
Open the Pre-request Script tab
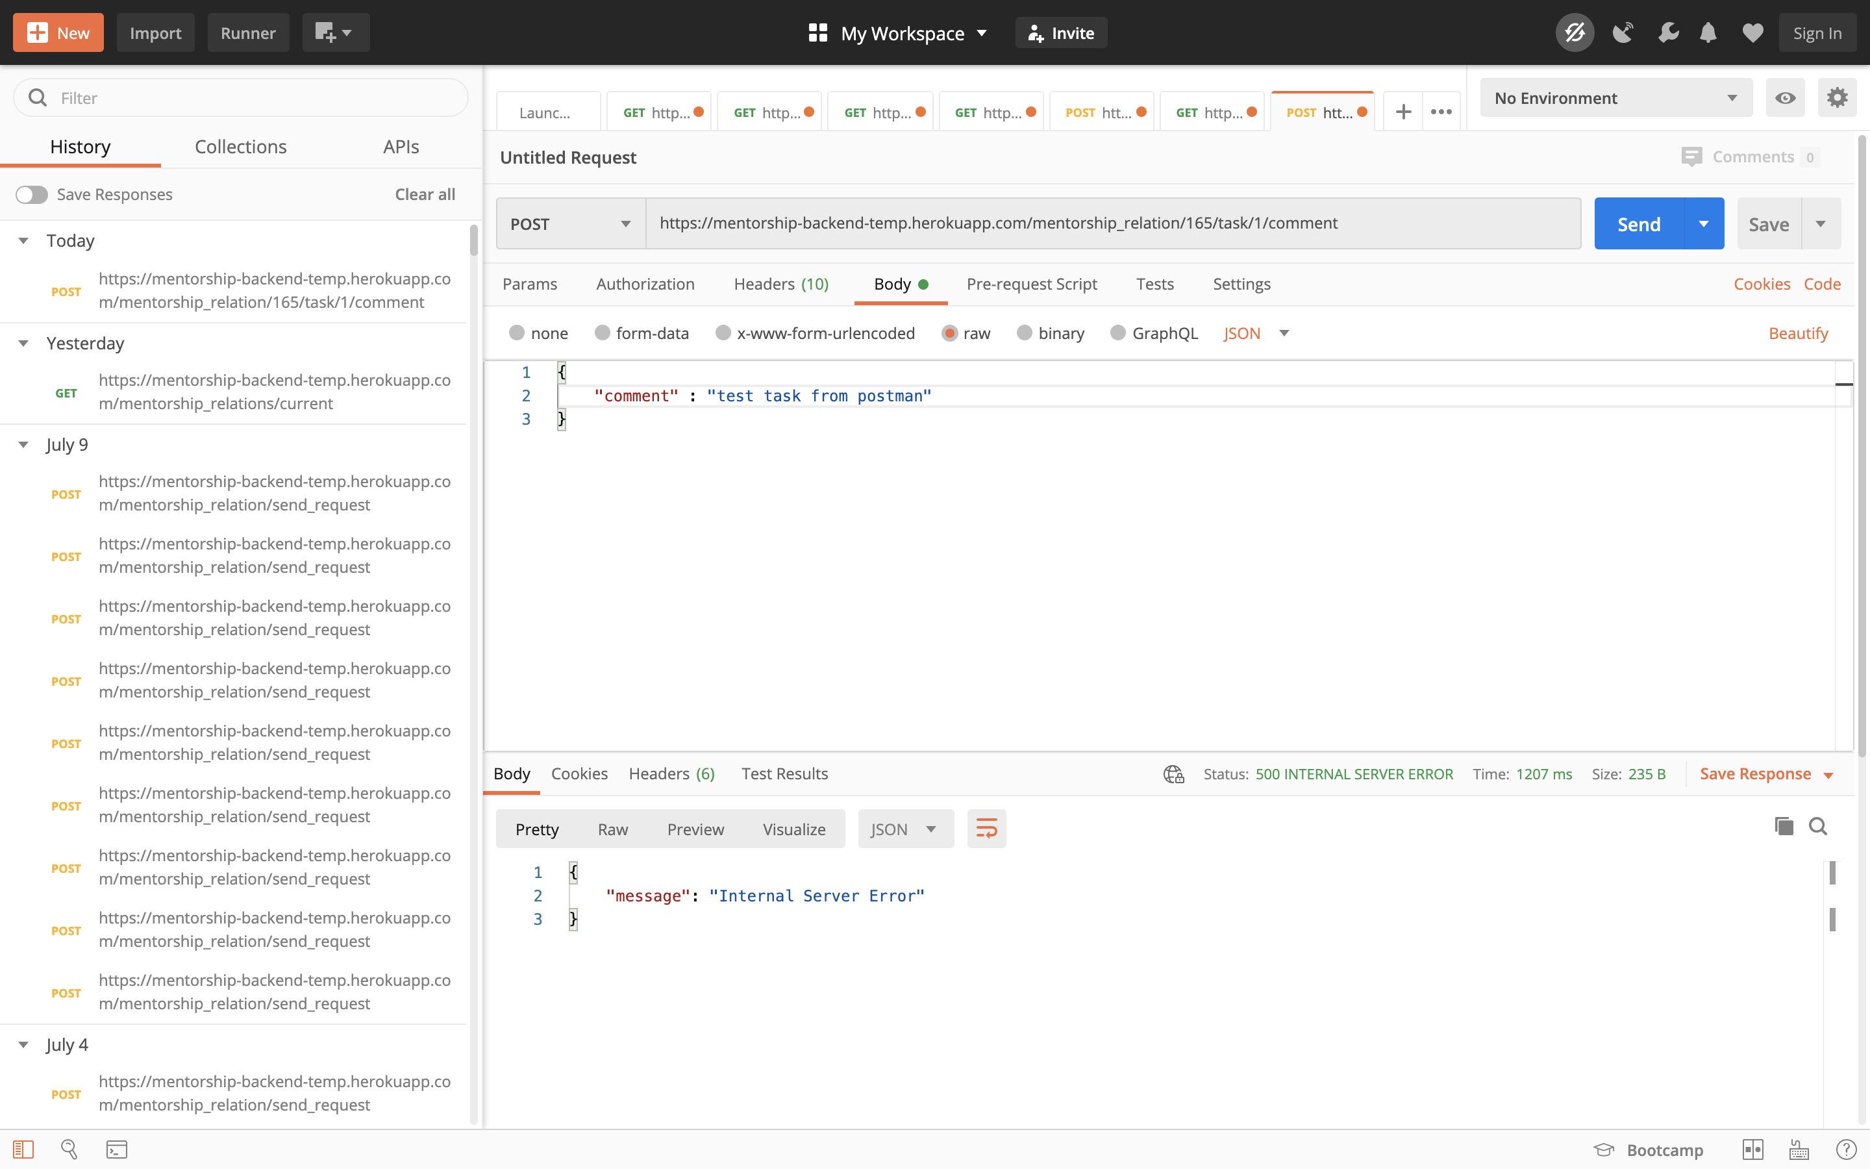click(x=1032, y=284)
